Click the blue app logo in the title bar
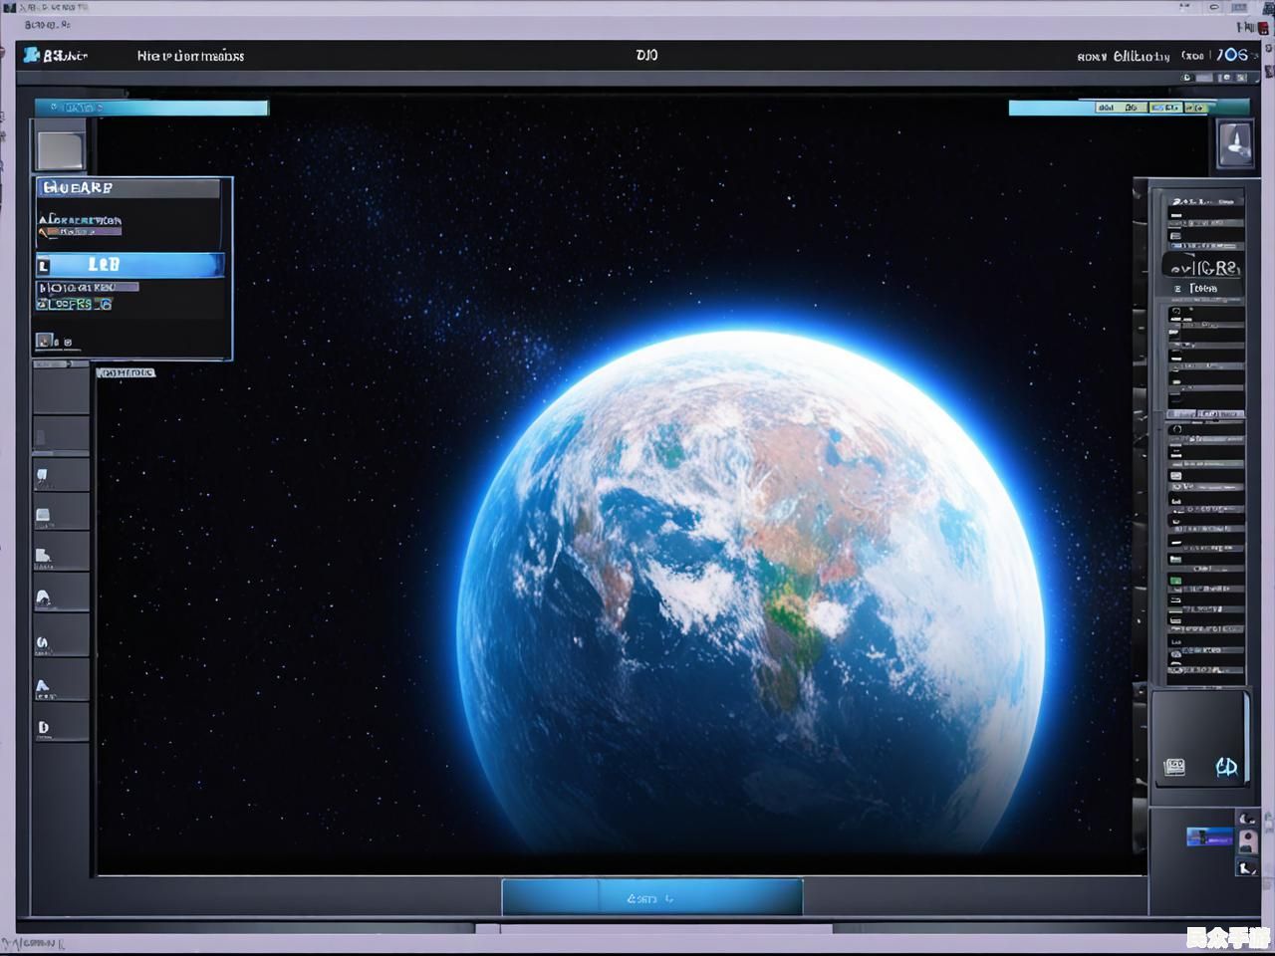The image size is (1275, 956). pyautogui.click(x=32, y=55)
